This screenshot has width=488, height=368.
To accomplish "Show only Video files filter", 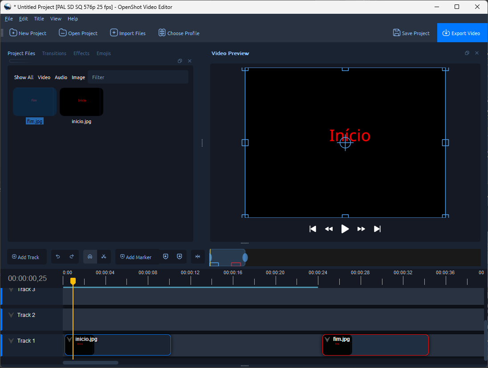I will [x=44, y=77].
